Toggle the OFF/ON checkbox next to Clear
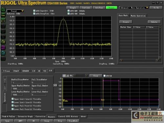This screenshot has height=123, width=164. [105, 76]
